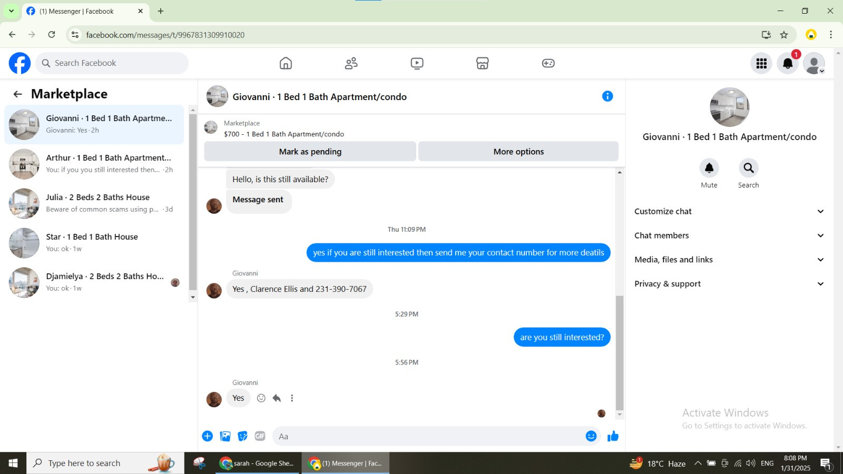
Task: Open more actions plus icon in composer
Action: click(x=208, y=436)
